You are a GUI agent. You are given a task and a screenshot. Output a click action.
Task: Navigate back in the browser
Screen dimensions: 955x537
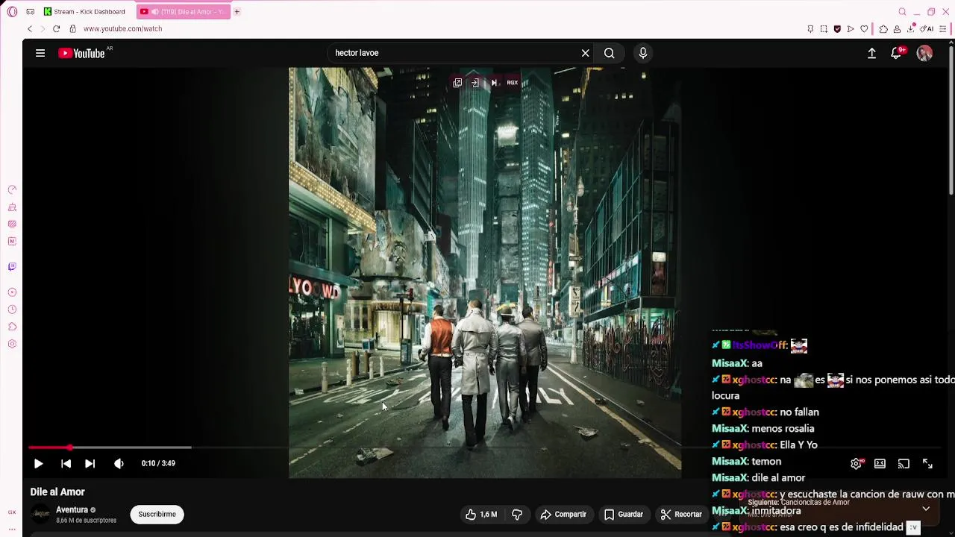(x=30, y=29)
